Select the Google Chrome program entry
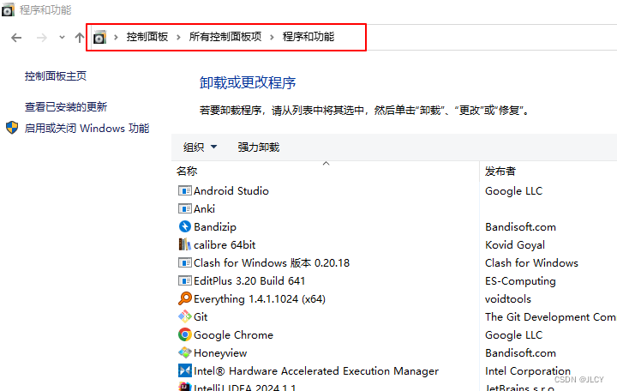This screenshot has width=617, height=391. coord(233,335)
